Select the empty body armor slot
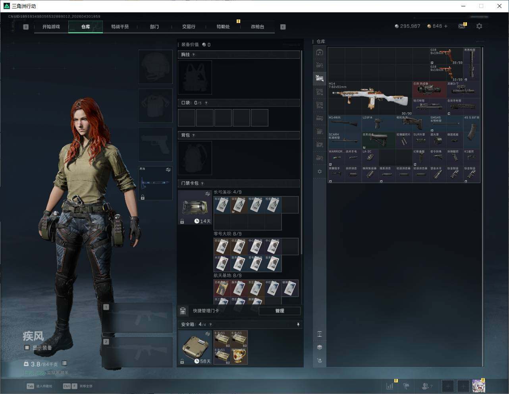Image resolution: width=509 pixels, height=394 pixels. [x=155, y=106]
